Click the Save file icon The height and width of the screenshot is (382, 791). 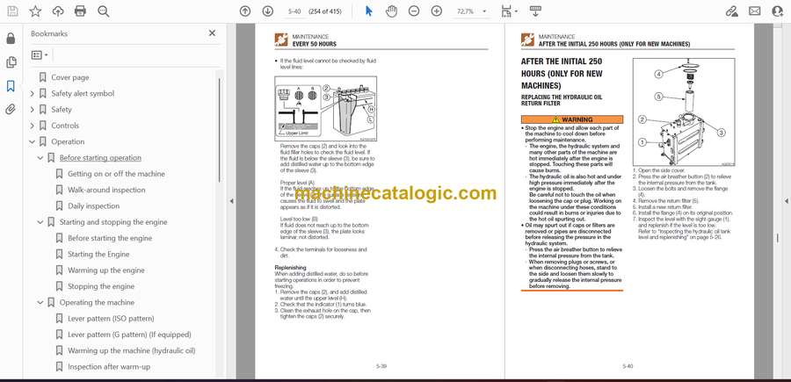pyautogui.click(x=12, y=11)
